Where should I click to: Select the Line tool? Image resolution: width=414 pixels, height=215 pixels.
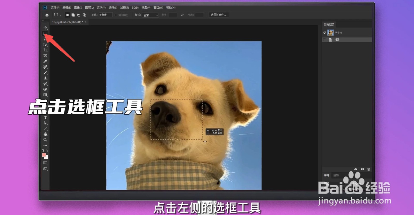(45, 128)
